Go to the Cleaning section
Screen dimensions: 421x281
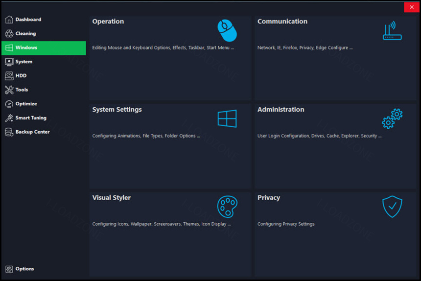(x=25, y=34)
